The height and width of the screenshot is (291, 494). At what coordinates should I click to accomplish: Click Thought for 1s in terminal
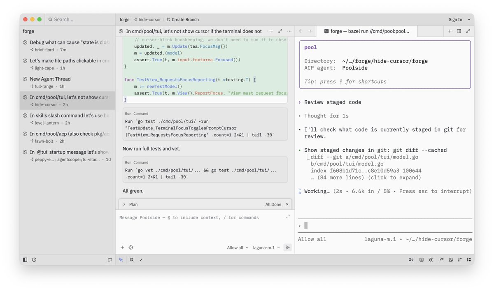pyautogui.click(x=326, y=116)
